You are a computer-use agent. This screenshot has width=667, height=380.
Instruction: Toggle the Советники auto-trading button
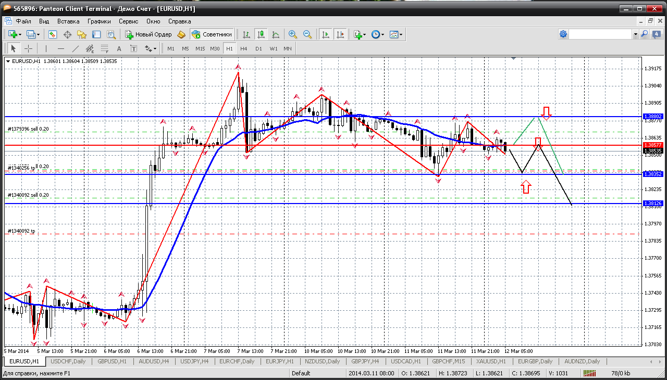(x=212, y=34)
